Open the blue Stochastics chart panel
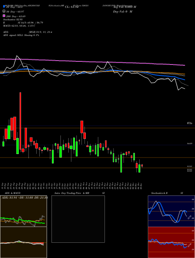The height and width of the screenshot is (258, 195). tap(171, 211)
